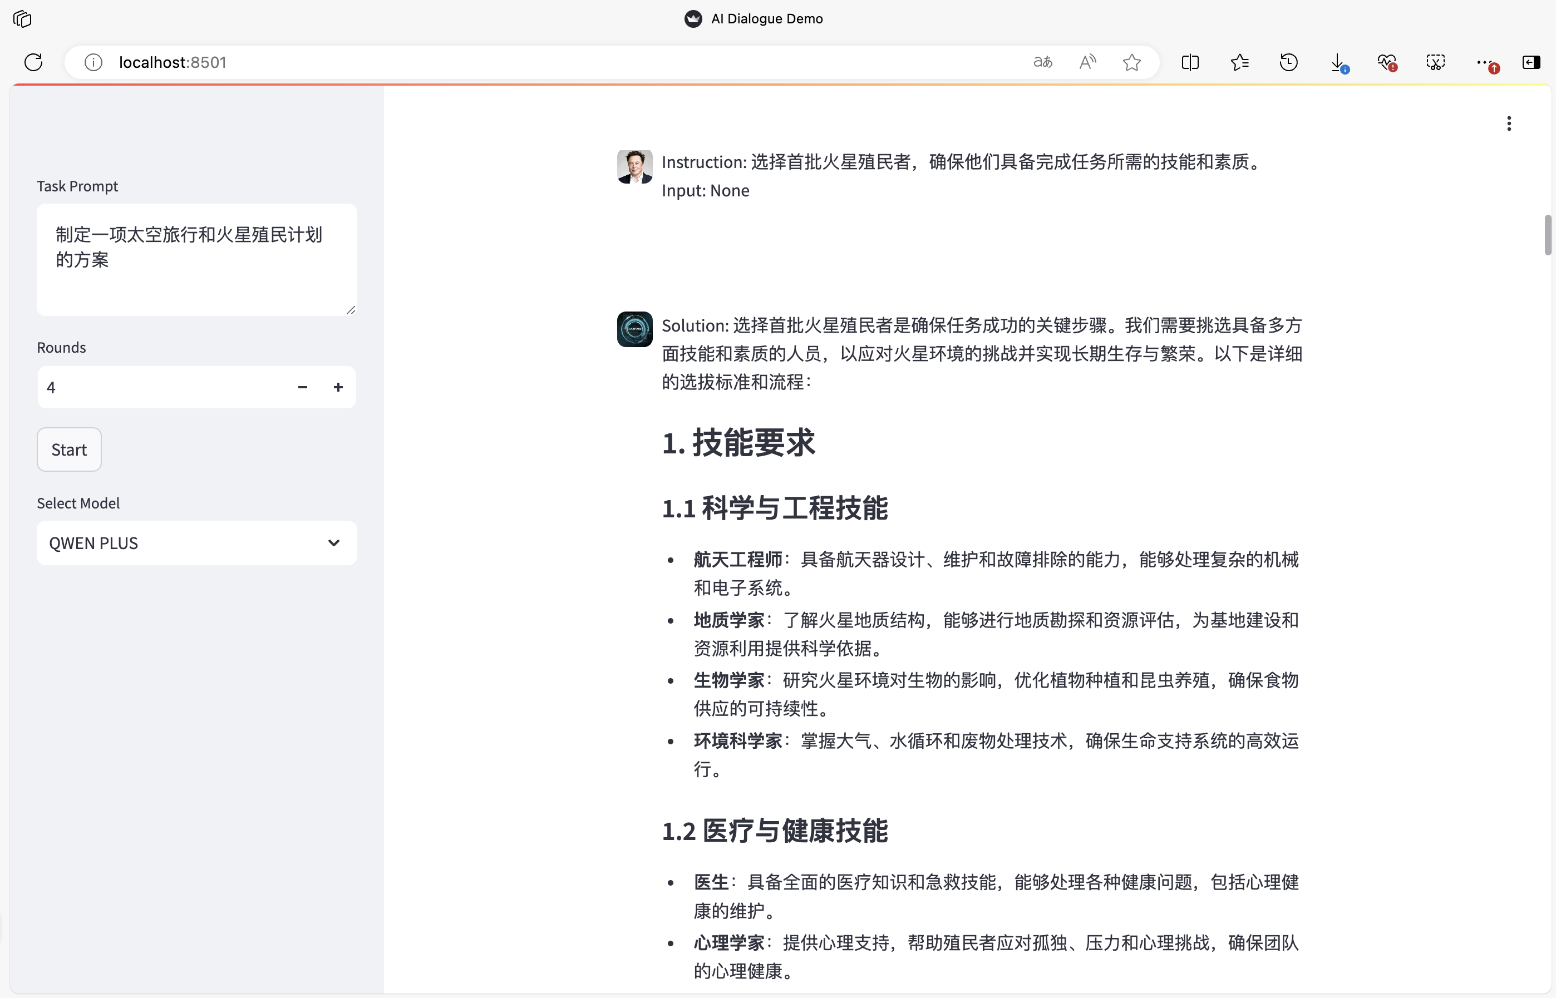Click inside the Task Prompt text area
Screen dimensions: 1556x998
click(x=196, y=259)
